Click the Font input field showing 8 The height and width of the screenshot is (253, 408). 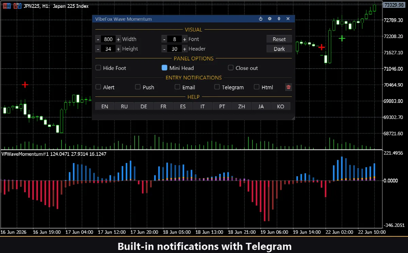point(174,39)
